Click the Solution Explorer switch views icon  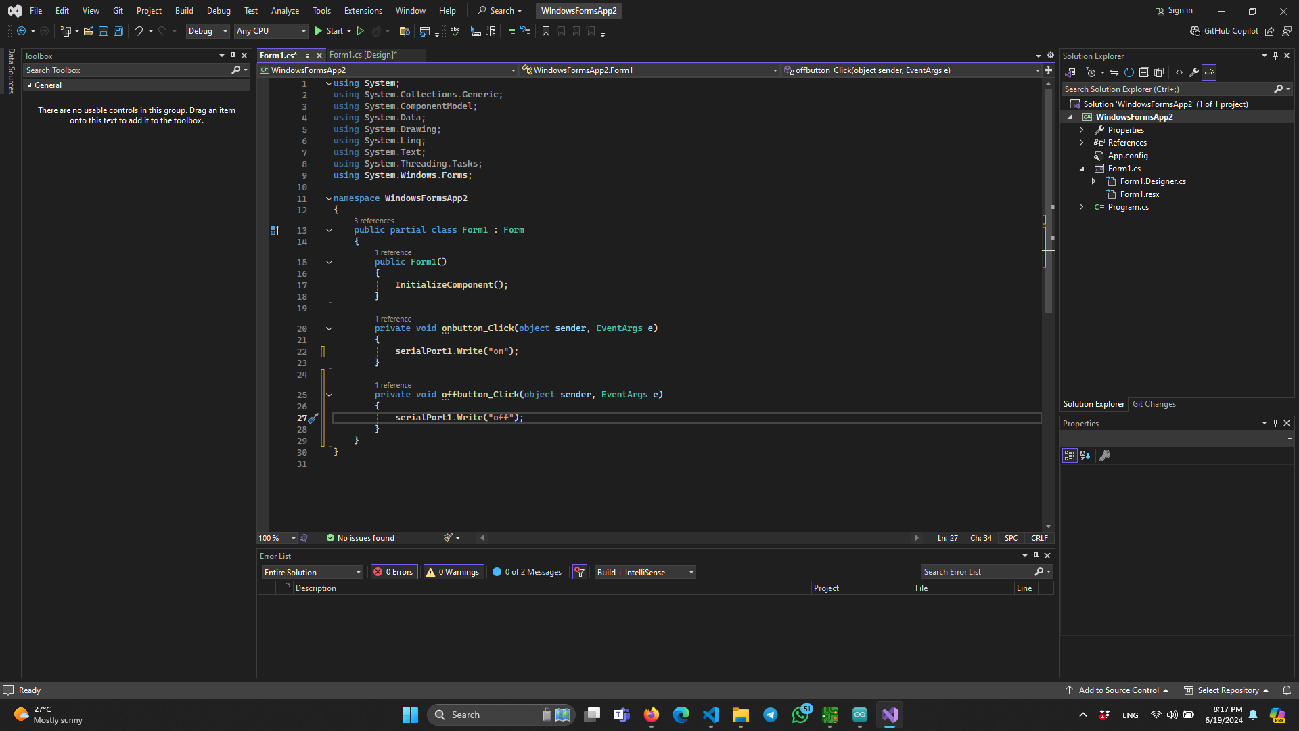click(x=1070, y=72)
